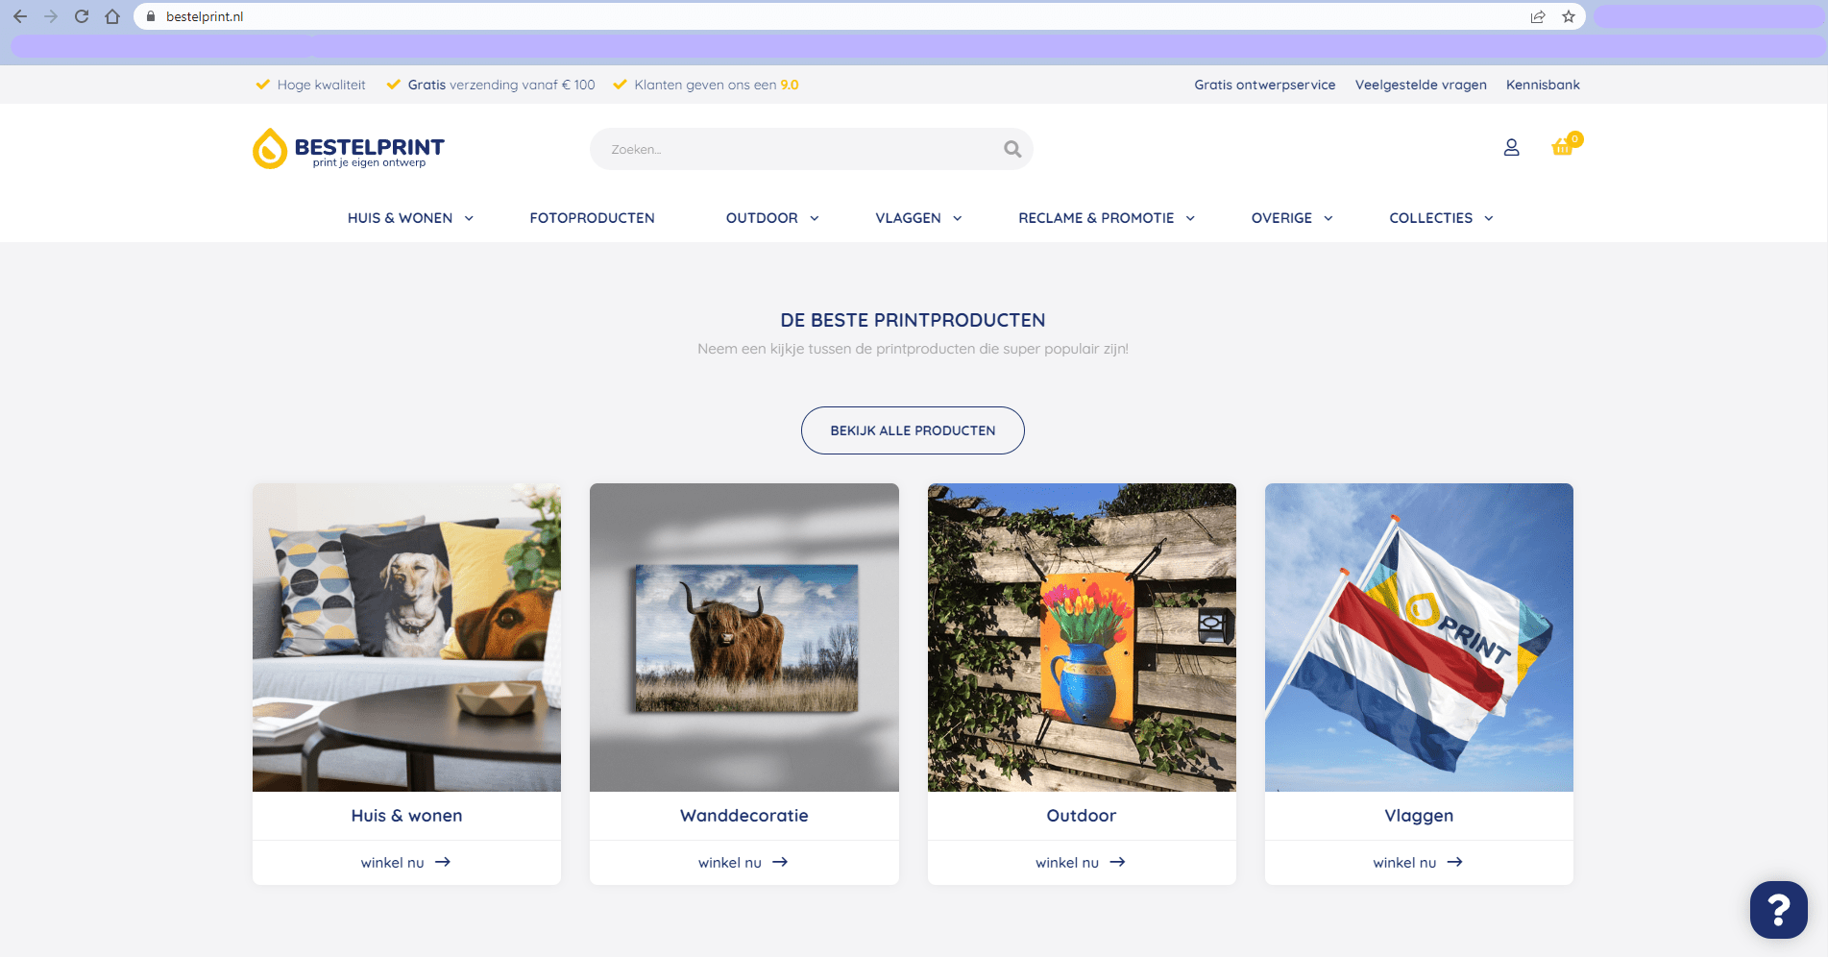Expand the Collecties menu
Viewport: 1828px width, 957px height.
click(x=1441, y=218)
